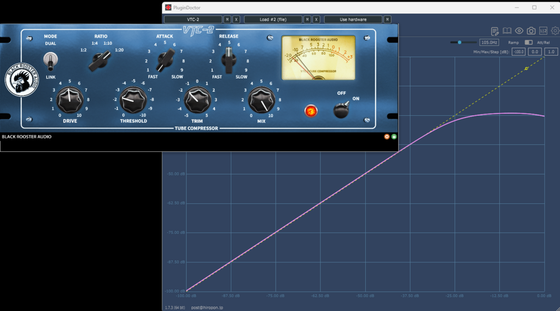Open the VTC-2 plugin slot selector

pyautogui.click(x=193, y=20)
